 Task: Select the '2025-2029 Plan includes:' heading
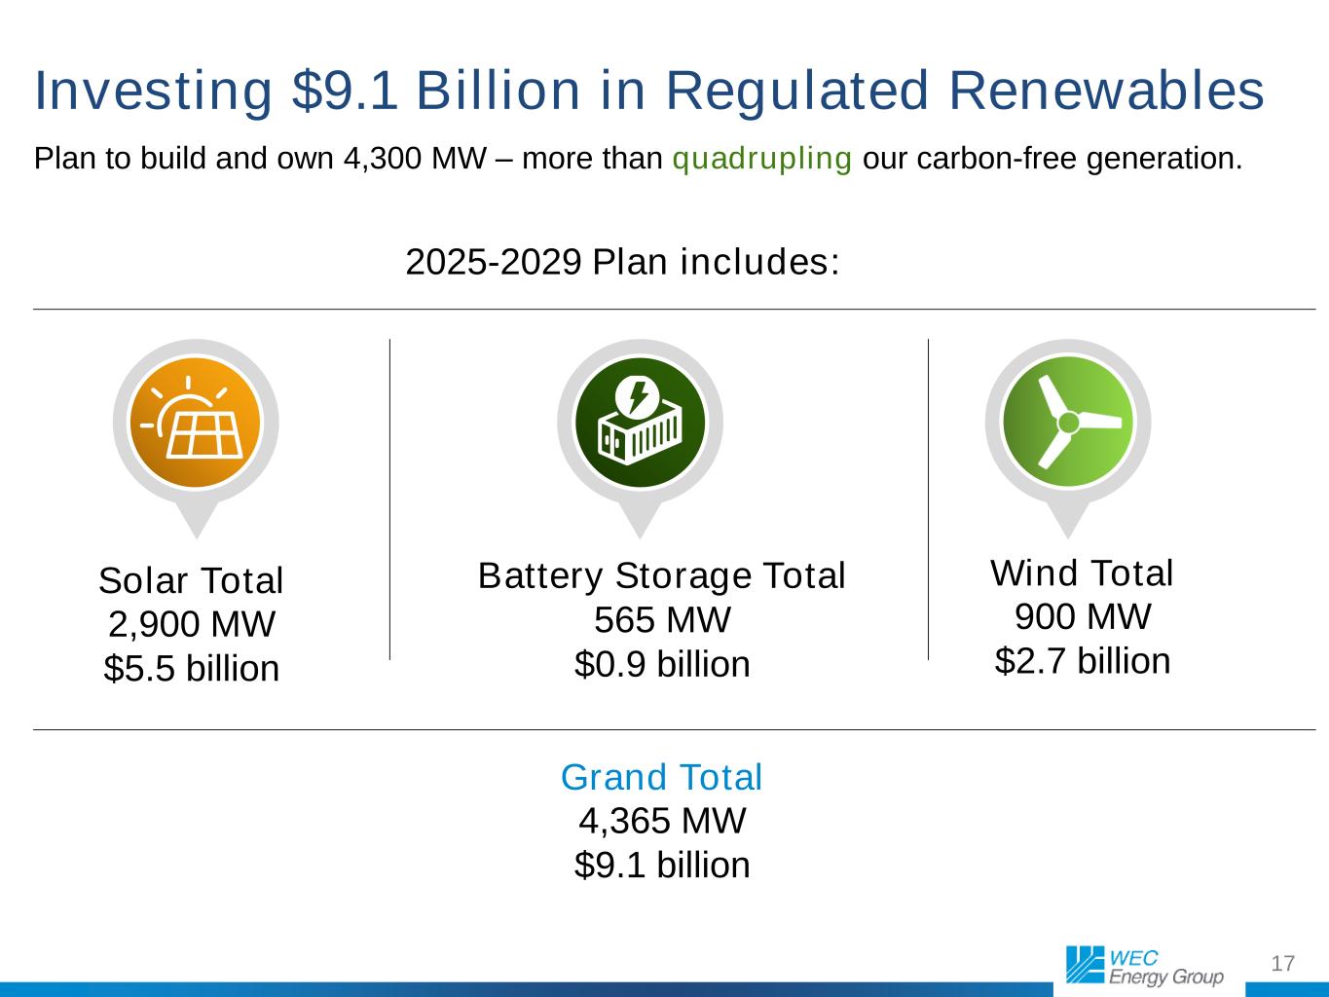(623, 262)
